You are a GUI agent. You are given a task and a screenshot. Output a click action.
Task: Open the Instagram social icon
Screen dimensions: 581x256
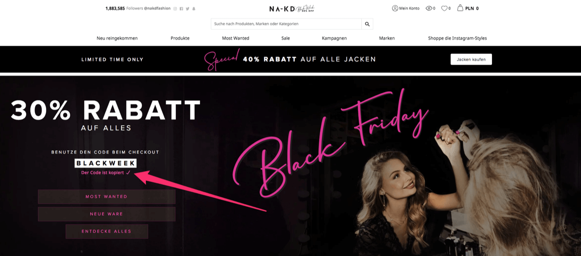tap(175, 8)
